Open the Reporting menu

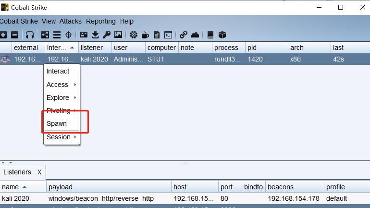pos(101,21)
